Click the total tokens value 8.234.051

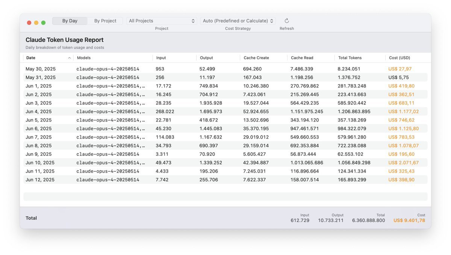pyautogui.click(x=349, y=69)
